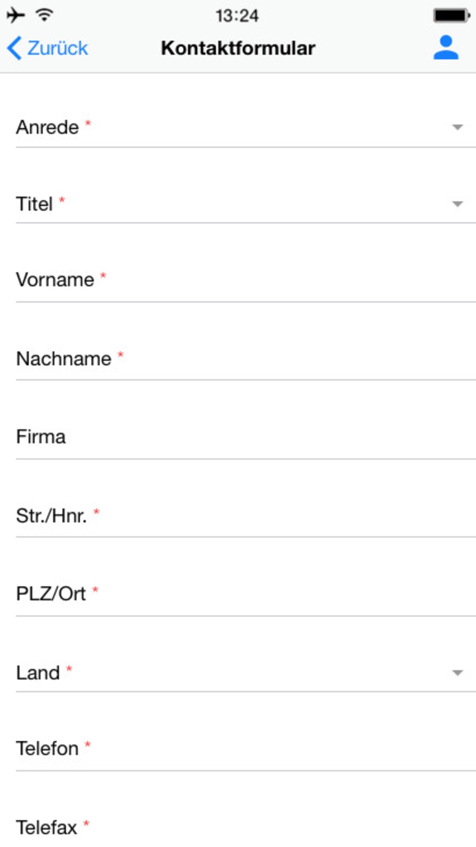Expand the Titel dropdown arrow
Screen dimensions: 476x847
coord(457,204)
